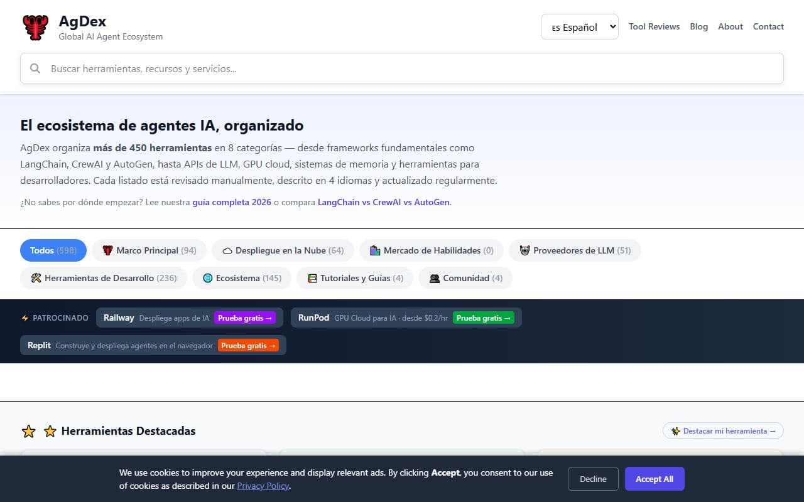Click Destacar mi herramienta button
This screenshot has height=502, width=804.
pos(723,431)
